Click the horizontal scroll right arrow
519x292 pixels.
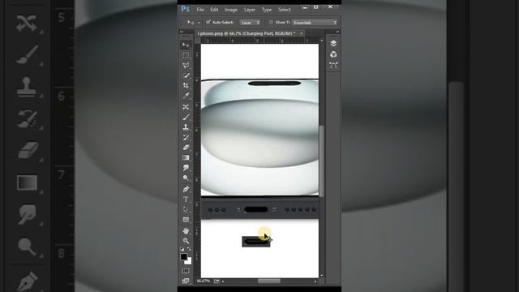315,281
